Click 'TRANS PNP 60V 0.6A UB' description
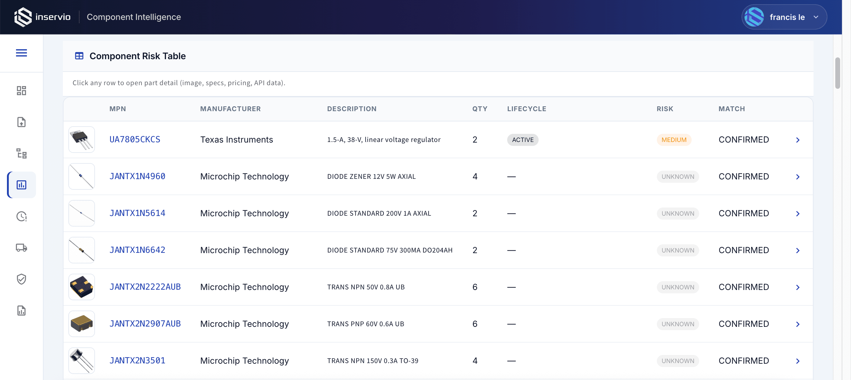 point(366,324)
